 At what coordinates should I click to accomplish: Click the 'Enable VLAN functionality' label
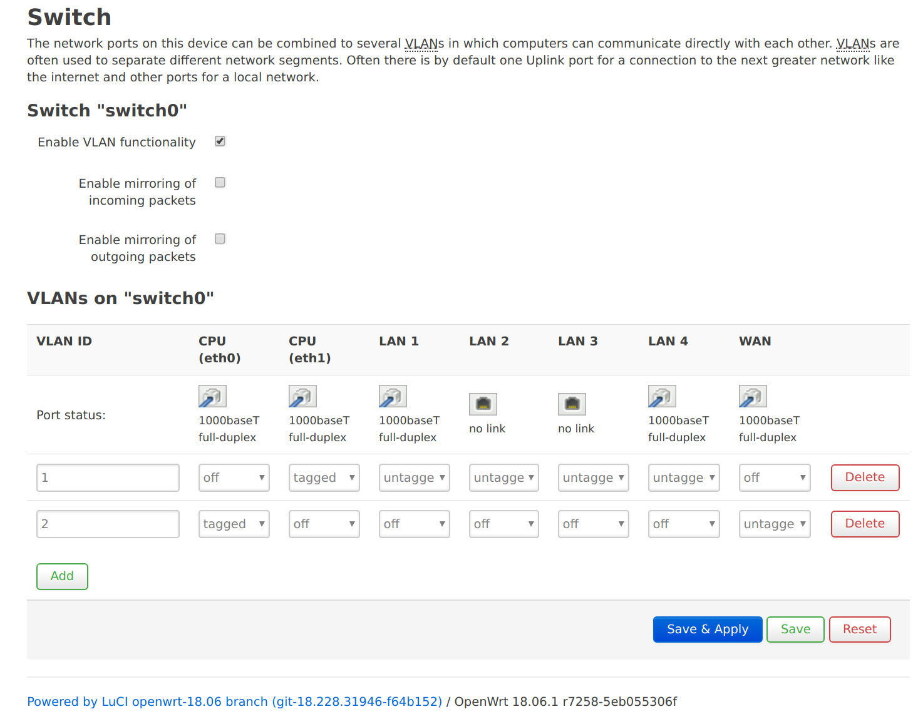point(116,142)
